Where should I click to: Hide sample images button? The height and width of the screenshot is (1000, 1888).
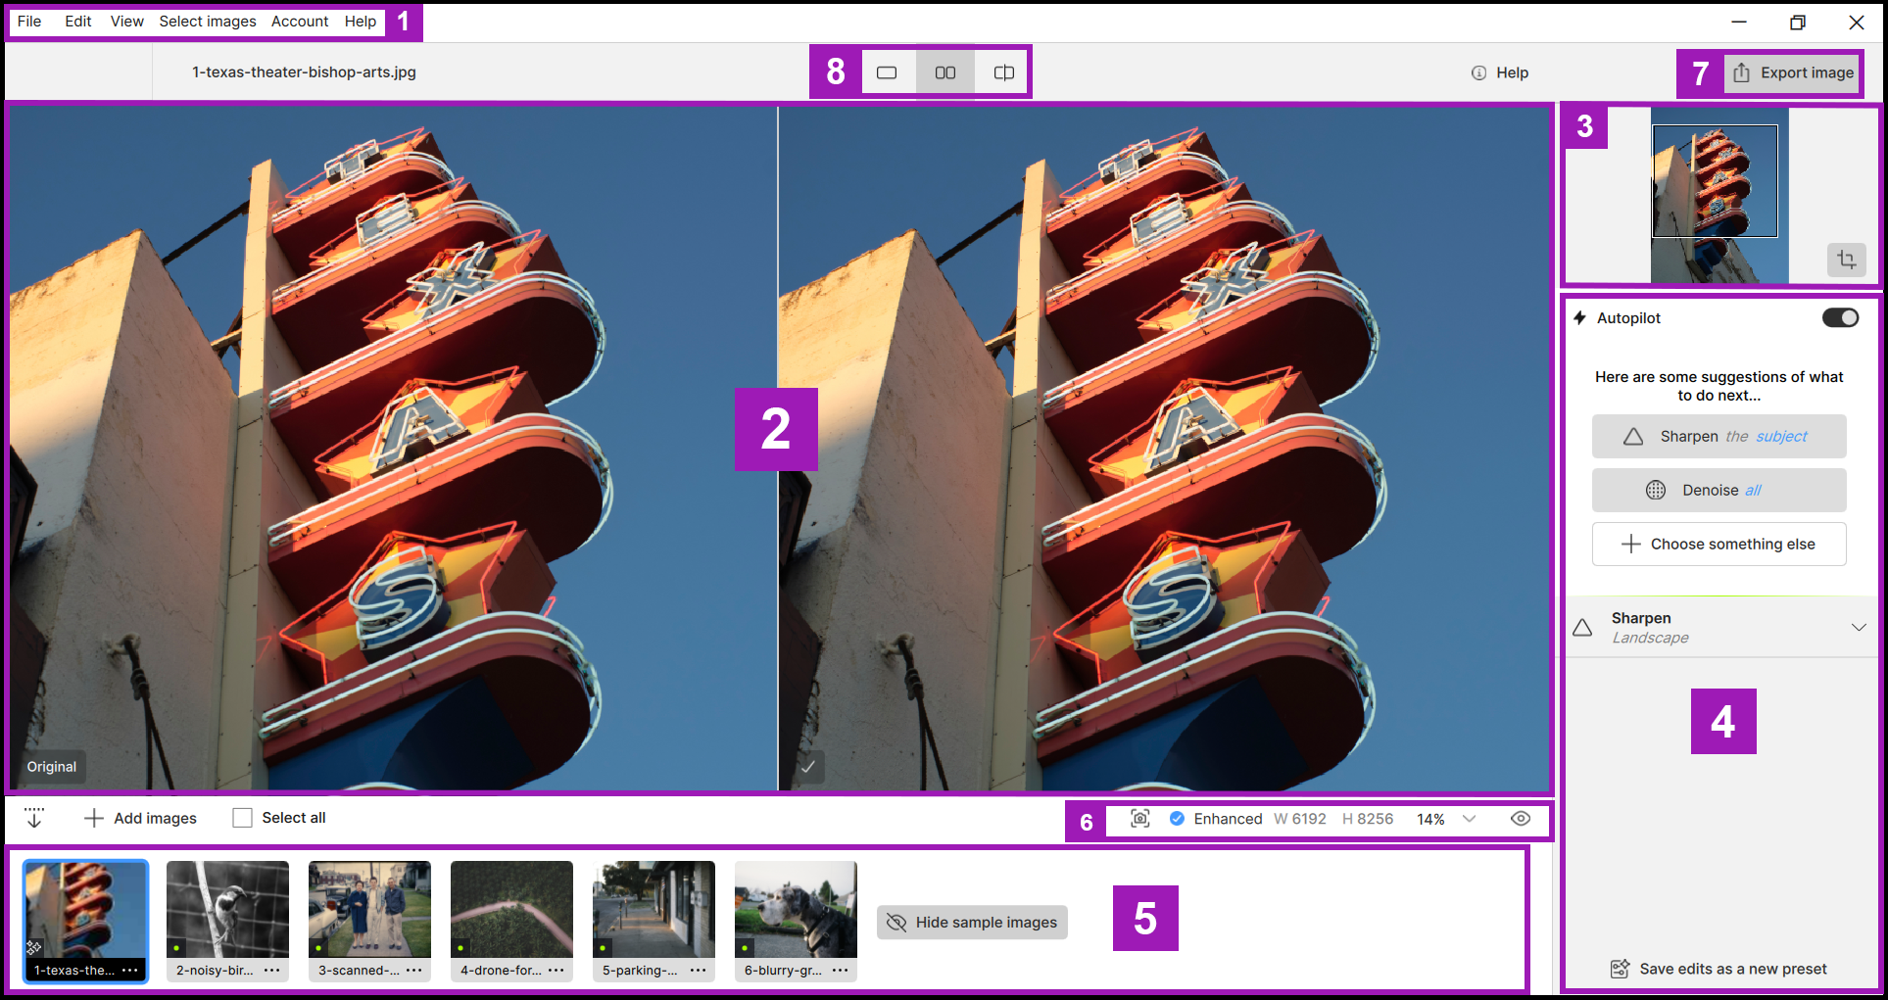coord(972,923)
